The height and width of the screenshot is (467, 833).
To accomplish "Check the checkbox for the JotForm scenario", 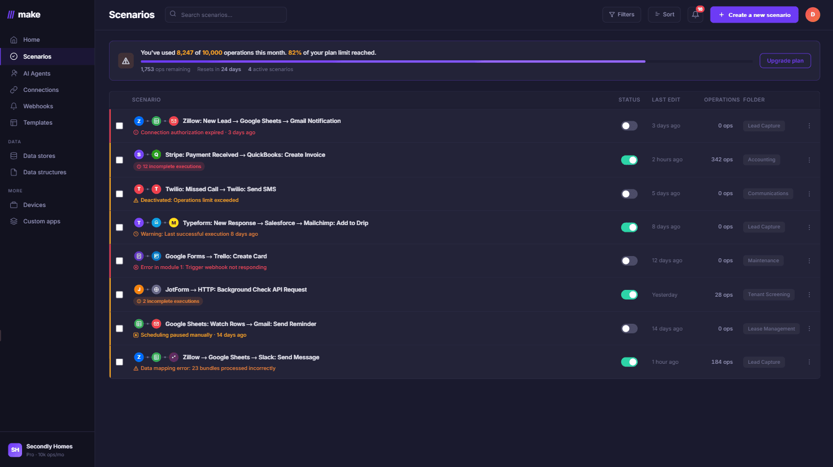I will click(119, 294).
